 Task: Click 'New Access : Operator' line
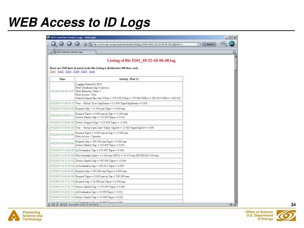(88, 137)
